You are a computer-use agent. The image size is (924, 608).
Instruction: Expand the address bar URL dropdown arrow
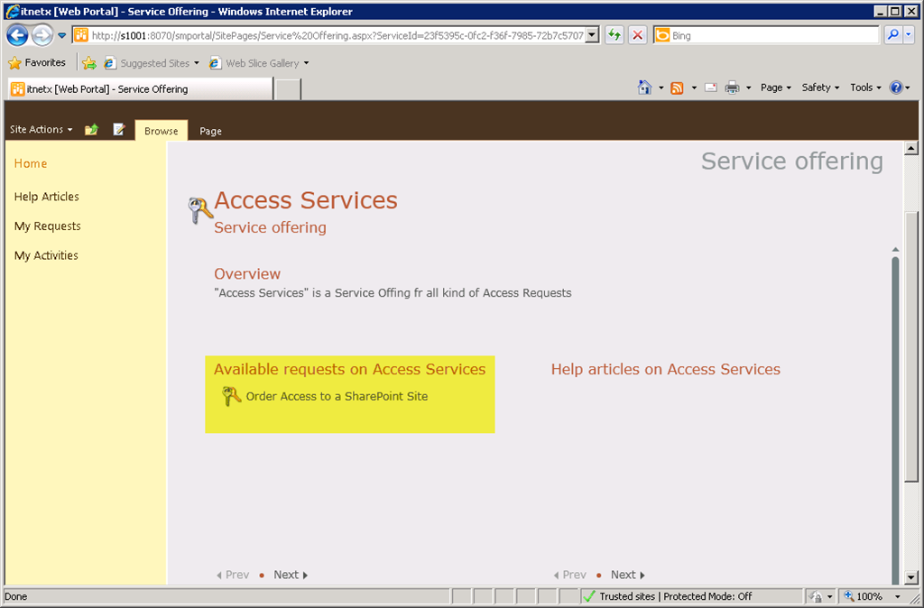pyautogui.click(x=592, y=35)
